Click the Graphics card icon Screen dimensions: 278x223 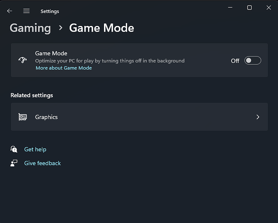point(22,117)
